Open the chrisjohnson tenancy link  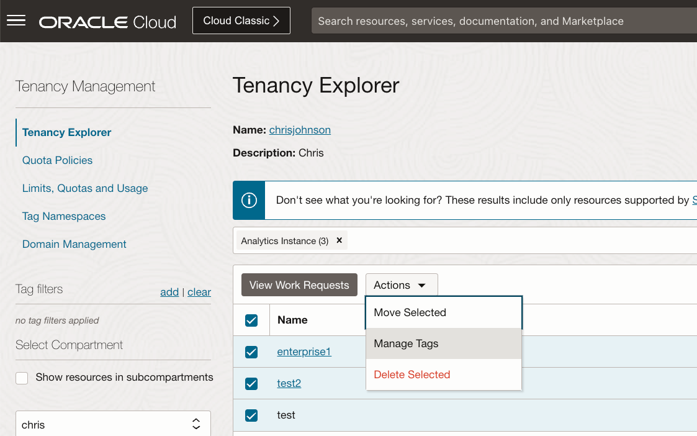coord(300,130)
